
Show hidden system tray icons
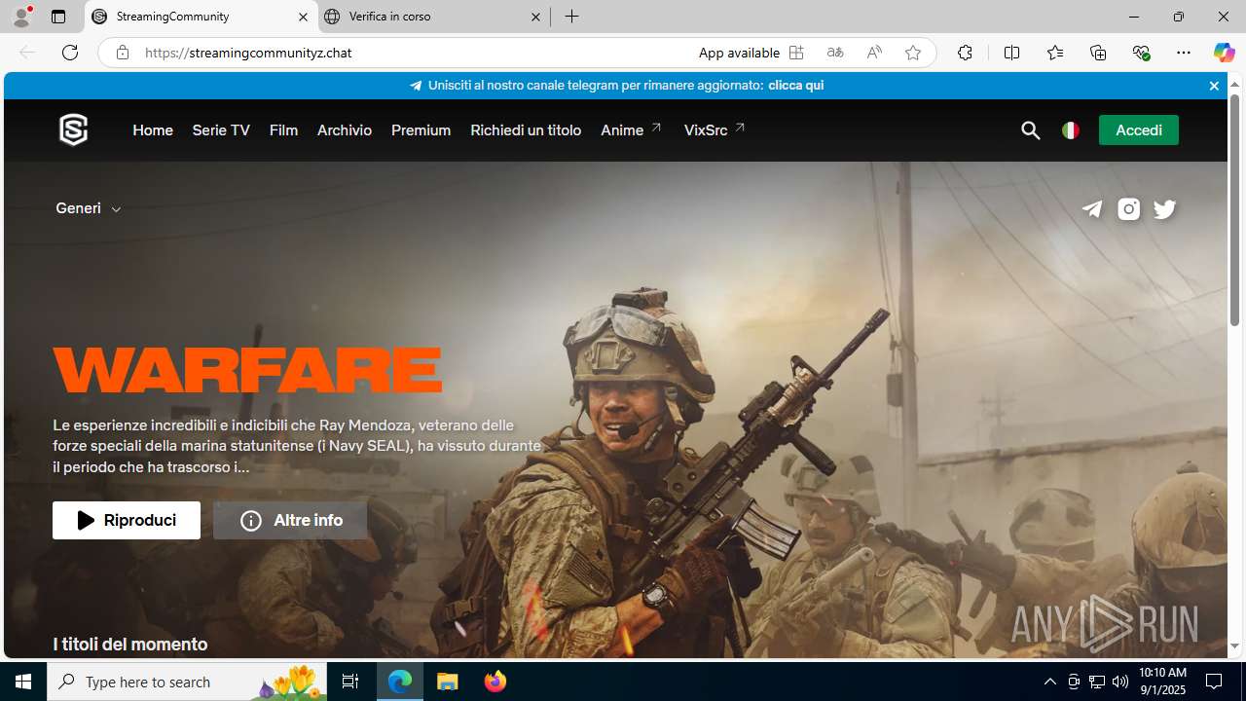click(1049, 682)
